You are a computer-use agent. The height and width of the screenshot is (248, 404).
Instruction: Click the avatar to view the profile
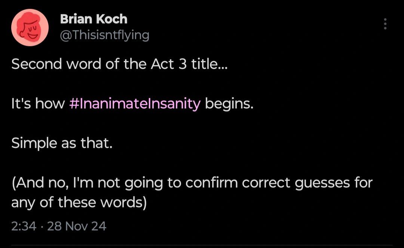coord(30,27)
